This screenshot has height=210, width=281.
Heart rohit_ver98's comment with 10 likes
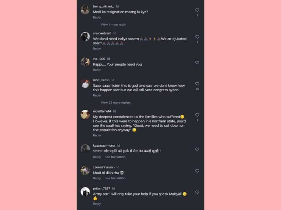tap(197, 84)
